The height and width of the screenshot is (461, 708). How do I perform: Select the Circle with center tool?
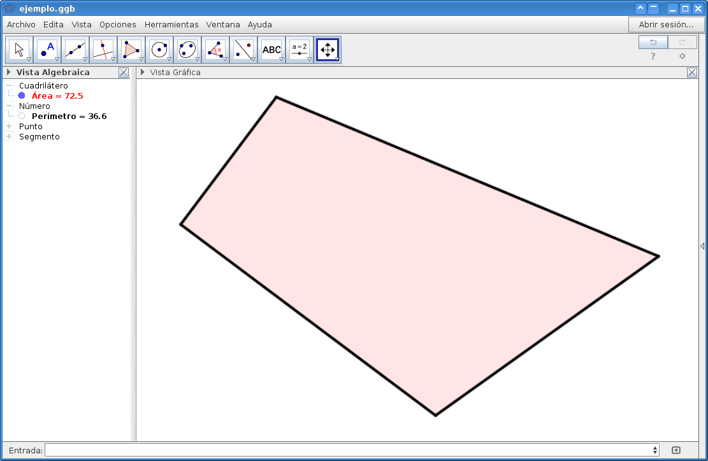point(159,49)
